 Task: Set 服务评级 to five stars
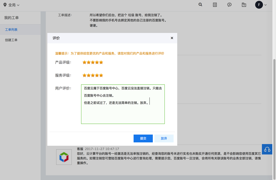[x=101, y=75]
